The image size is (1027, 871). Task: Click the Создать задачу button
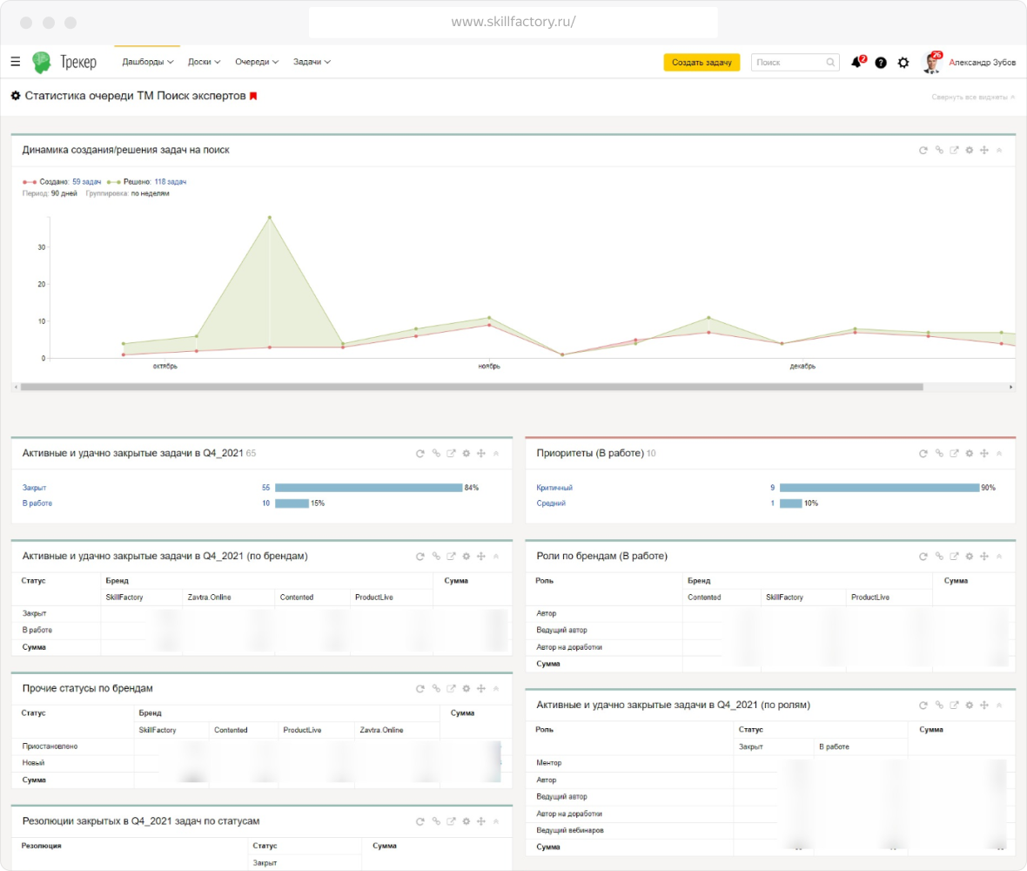click(x=701, y=63)
